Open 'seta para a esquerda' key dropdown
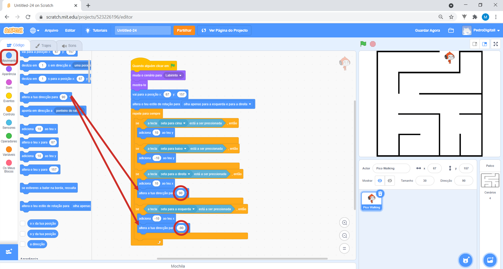 point(178,209)
